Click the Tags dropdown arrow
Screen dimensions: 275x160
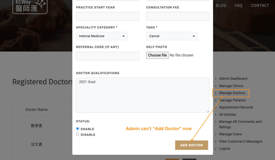tap(194, 36)
